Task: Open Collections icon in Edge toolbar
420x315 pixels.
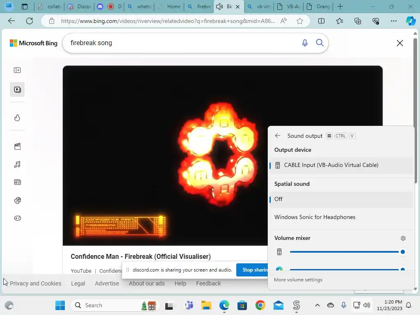Action: pos(358,21)
